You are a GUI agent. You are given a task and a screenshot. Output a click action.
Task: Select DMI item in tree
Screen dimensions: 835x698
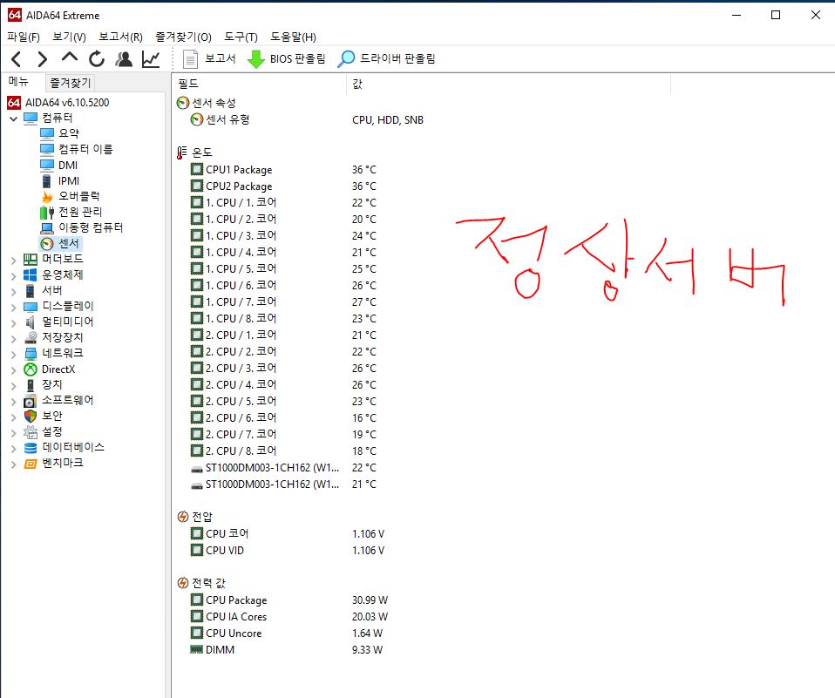[x=59, y=165]
